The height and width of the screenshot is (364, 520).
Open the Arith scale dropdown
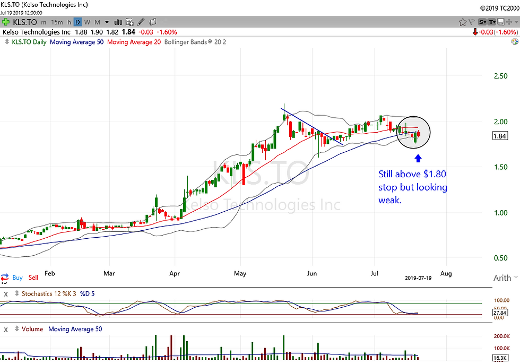(x=516, y=277)
